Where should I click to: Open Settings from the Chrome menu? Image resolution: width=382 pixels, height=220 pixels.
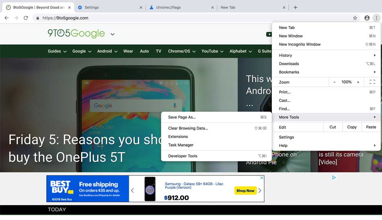[326, 137]
